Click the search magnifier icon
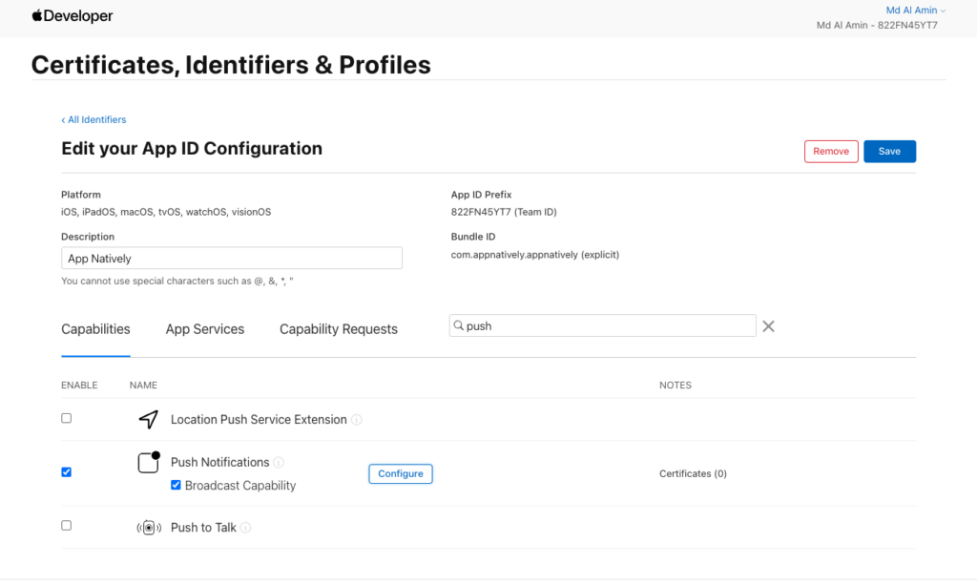The height and width of the screenshot is (585, 977). tap(459, 325)
